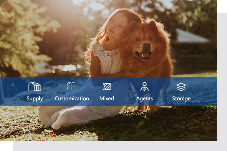The height and width of the screenshot is (151, 227).
Task: Open the Supply label link
Action: point(35,99)
